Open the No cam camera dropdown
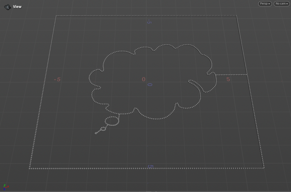Screen dimensions: 291x192 click(x=282, y=4)
